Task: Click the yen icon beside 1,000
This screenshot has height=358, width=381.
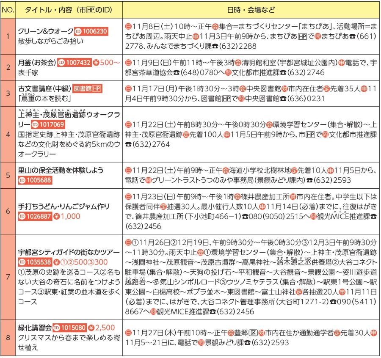Action: (x=57, y=216)
